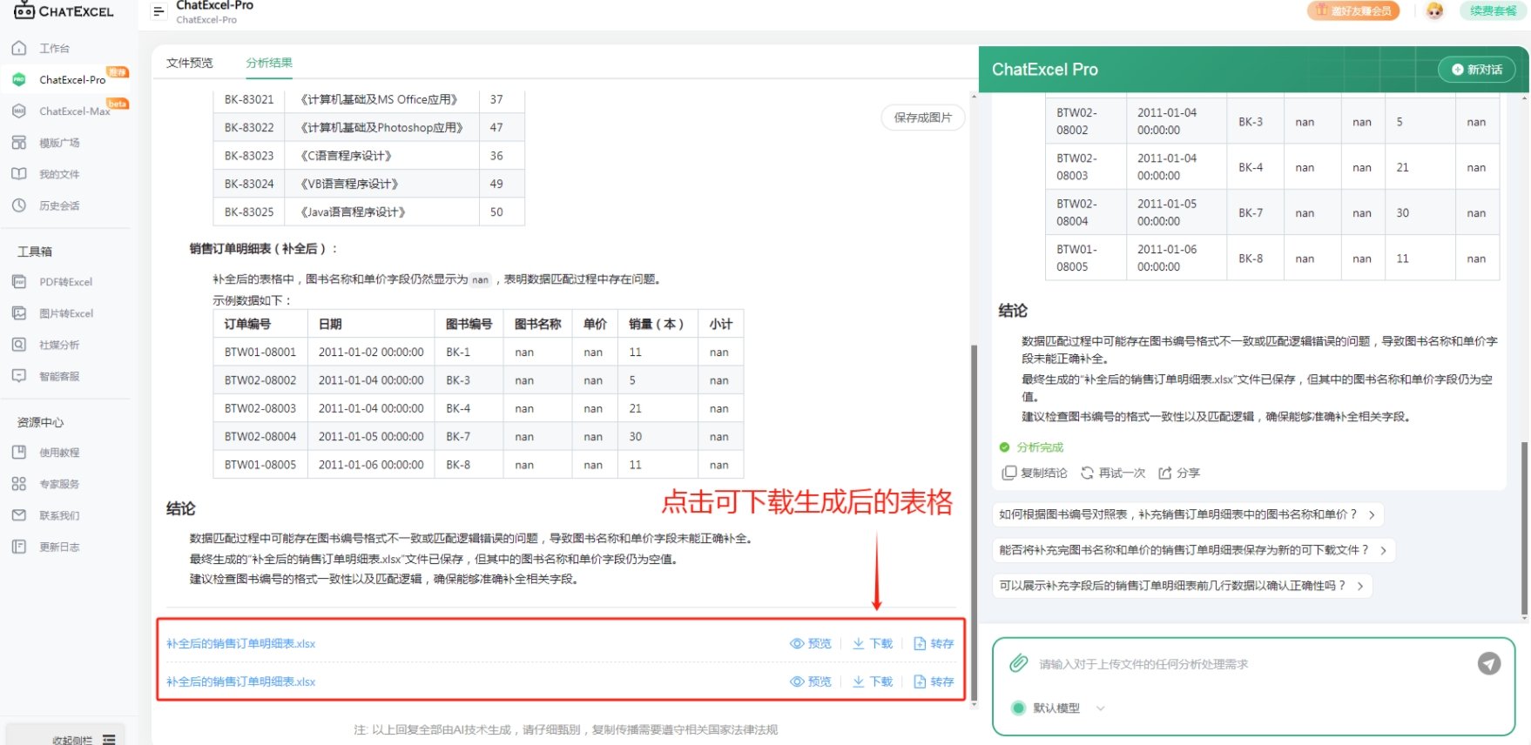This screenshot has height=745, width=1531.
Task: Open 图片转Excel tool in sidebar
Action: [65, 313]
